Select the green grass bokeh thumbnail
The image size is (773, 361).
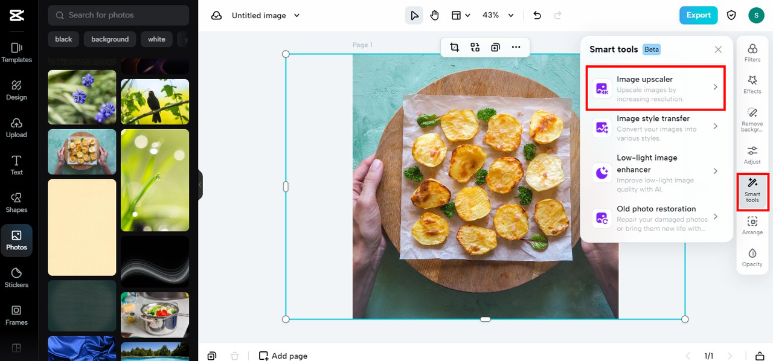click(x=155, y=180)
